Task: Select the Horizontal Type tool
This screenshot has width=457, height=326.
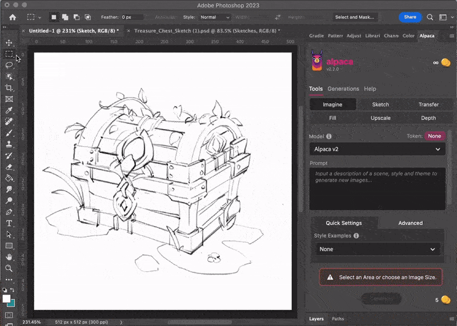Action: pyautogui.click(x=9, y=223)
